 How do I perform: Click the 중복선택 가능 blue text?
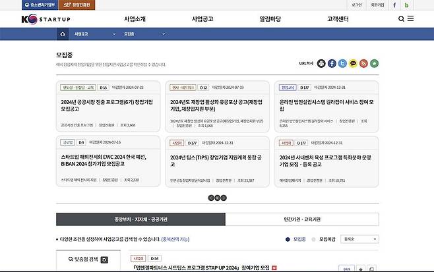coord(175,239)
